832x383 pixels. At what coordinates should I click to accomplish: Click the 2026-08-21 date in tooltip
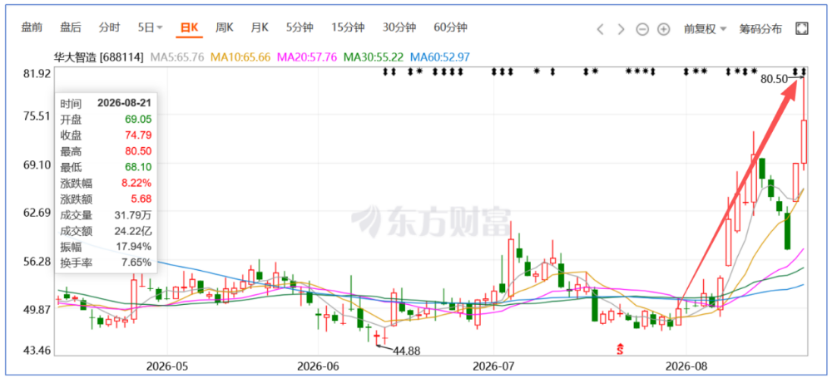pos(124,105)
